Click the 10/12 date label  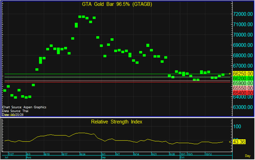209,154
